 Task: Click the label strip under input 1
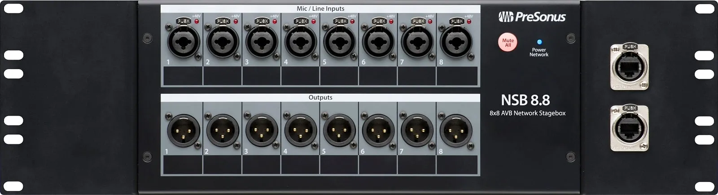[x=183, y=76]
